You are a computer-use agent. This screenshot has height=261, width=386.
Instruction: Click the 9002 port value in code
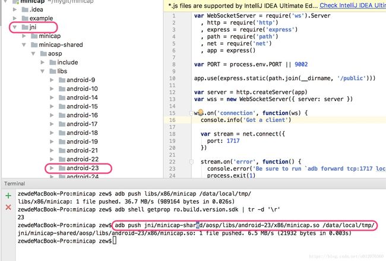(301, 64)
